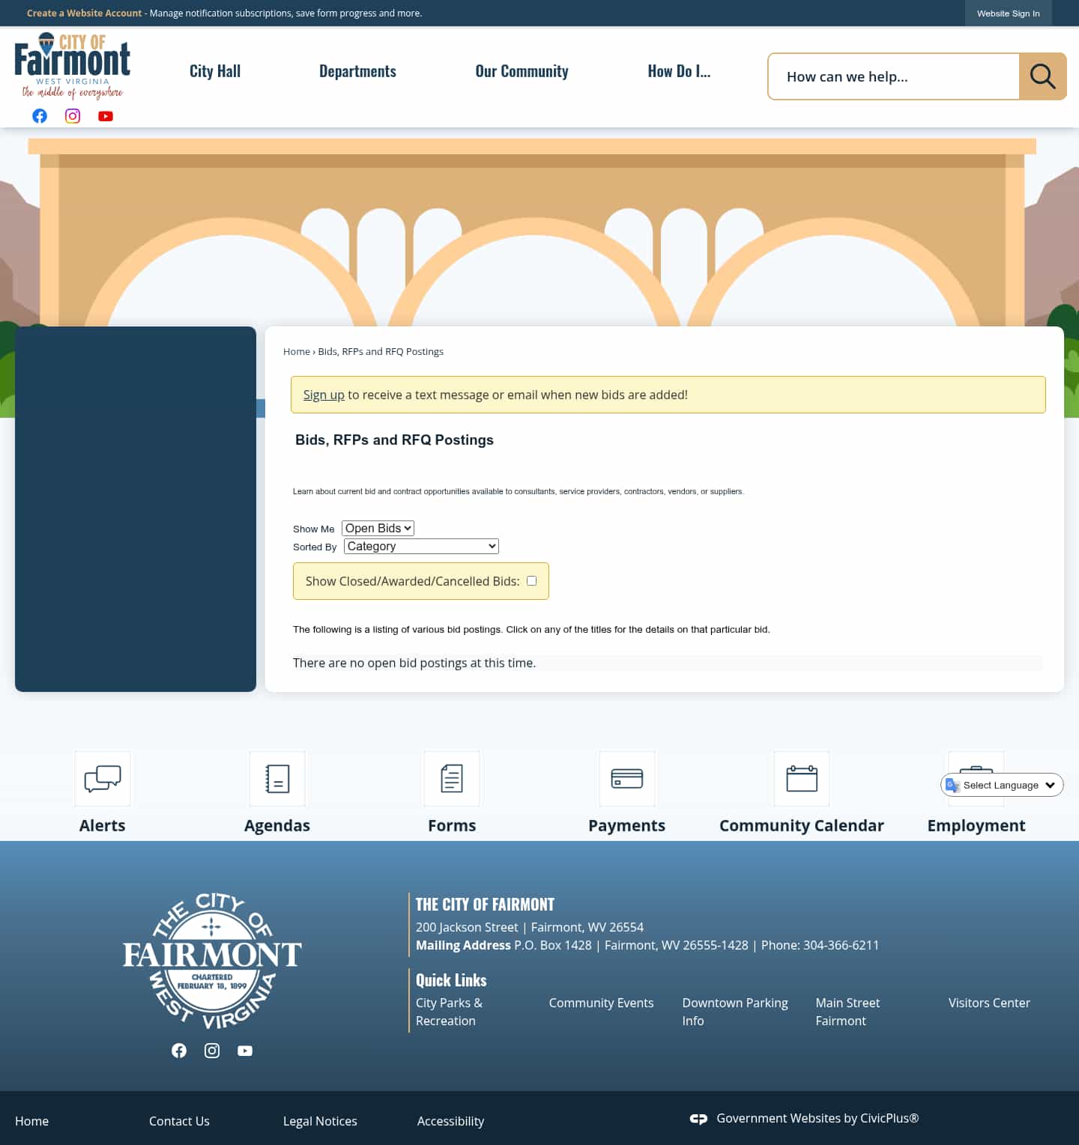Click the footer Facebook icon
Screen dimensions: 1079x1145
pyautogui.click(x=178, y=1051)
